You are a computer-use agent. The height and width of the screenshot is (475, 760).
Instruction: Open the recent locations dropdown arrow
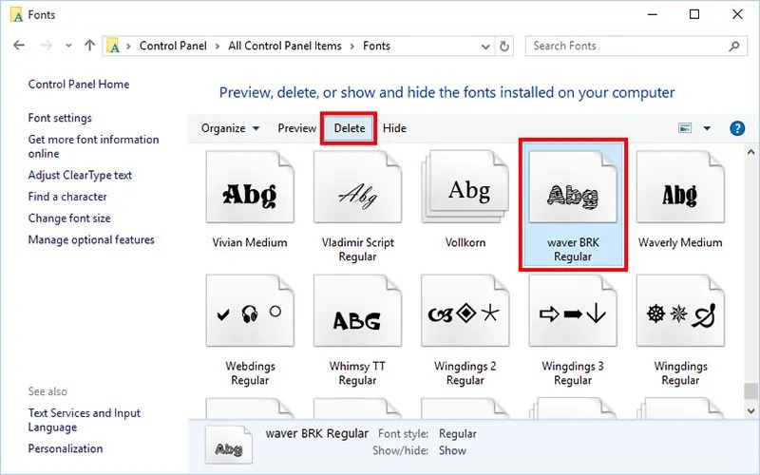68,46
